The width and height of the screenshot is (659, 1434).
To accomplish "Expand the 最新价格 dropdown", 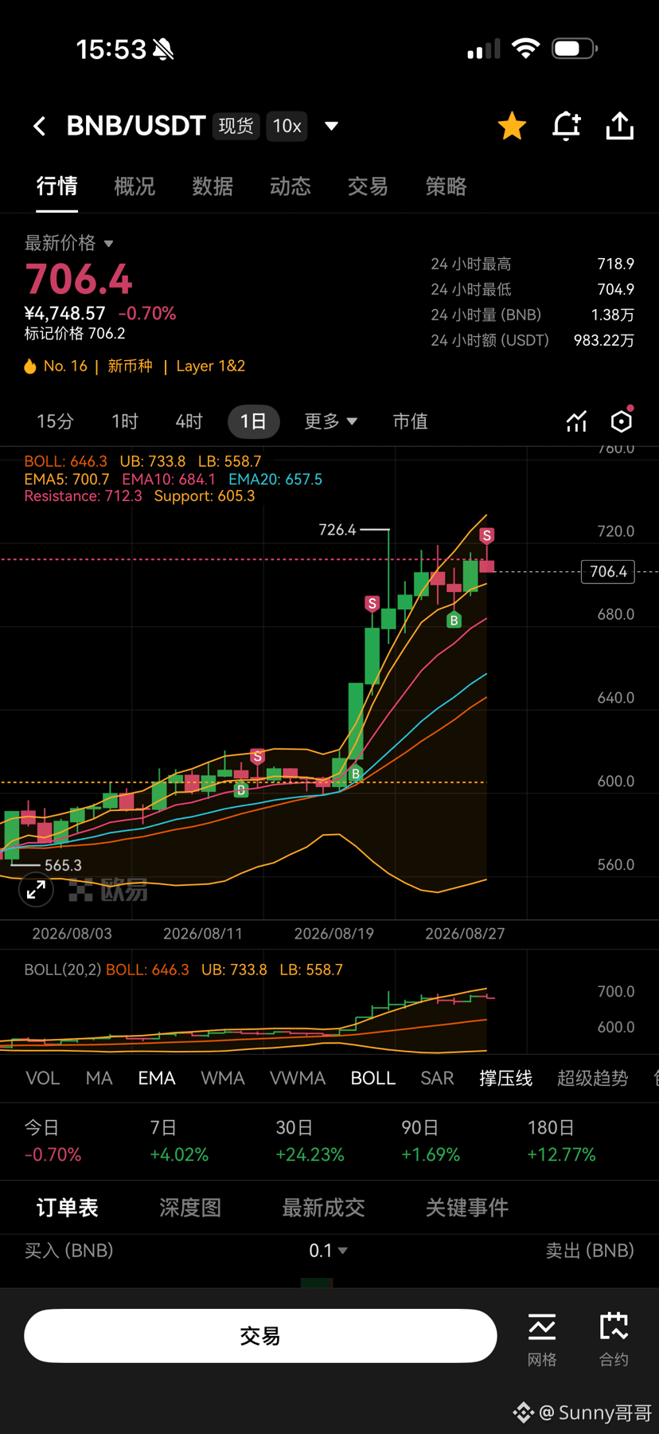I will pyautogui.click(x=69, y=243).
